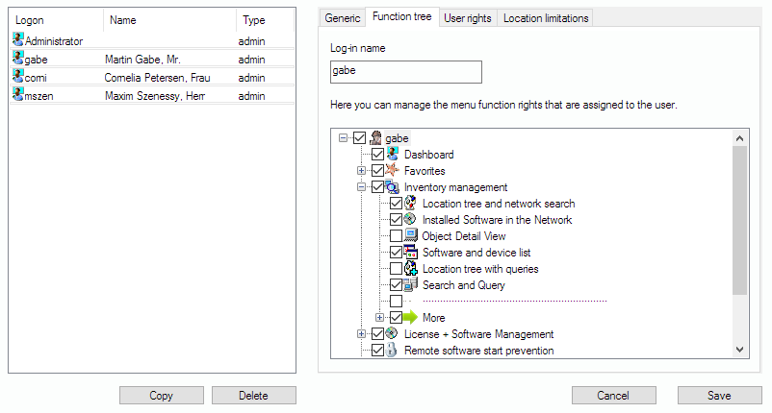Collapse the Inventory management node

coord(362,187)
